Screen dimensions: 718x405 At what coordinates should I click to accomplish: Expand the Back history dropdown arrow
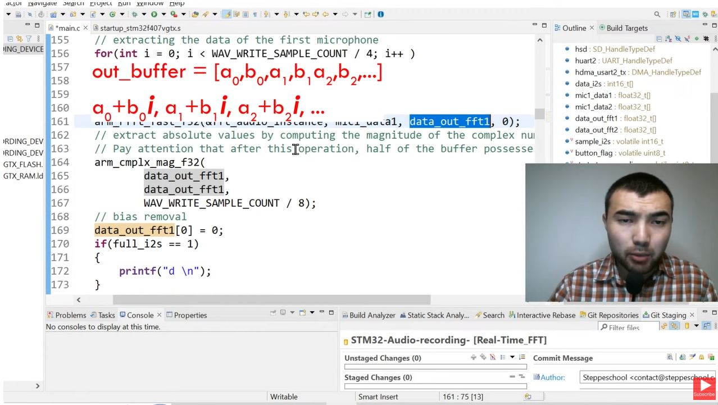[x=335, y=14]
